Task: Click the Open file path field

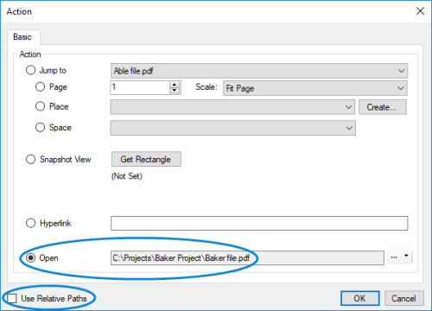Action: tap(247, 257)
